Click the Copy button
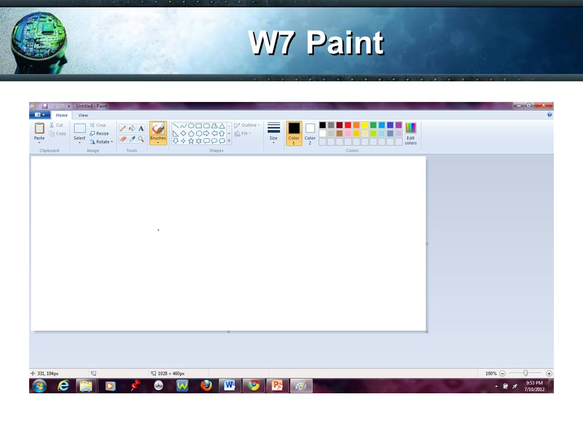 [x=58, y=134]
